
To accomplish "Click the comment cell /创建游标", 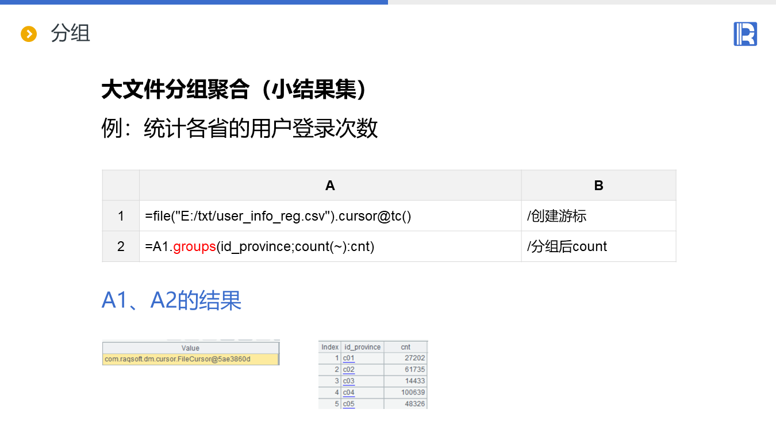I will click(x=598, y=216).
